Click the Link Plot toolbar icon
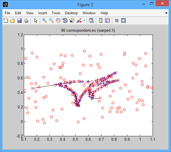The width and height of the screenshot is (171, 152). [x=91, y=20]
